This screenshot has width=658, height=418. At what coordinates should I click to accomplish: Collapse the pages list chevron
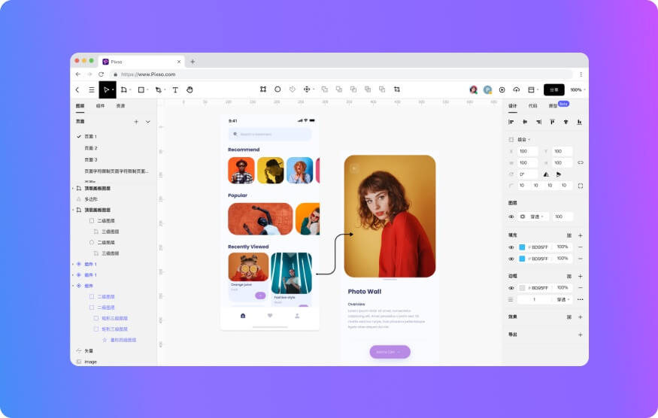pos(147,122)
